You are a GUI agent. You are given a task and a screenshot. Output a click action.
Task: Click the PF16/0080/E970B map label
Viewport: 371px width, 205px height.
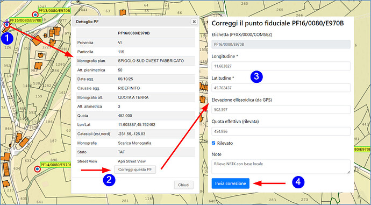click(26, 20)
